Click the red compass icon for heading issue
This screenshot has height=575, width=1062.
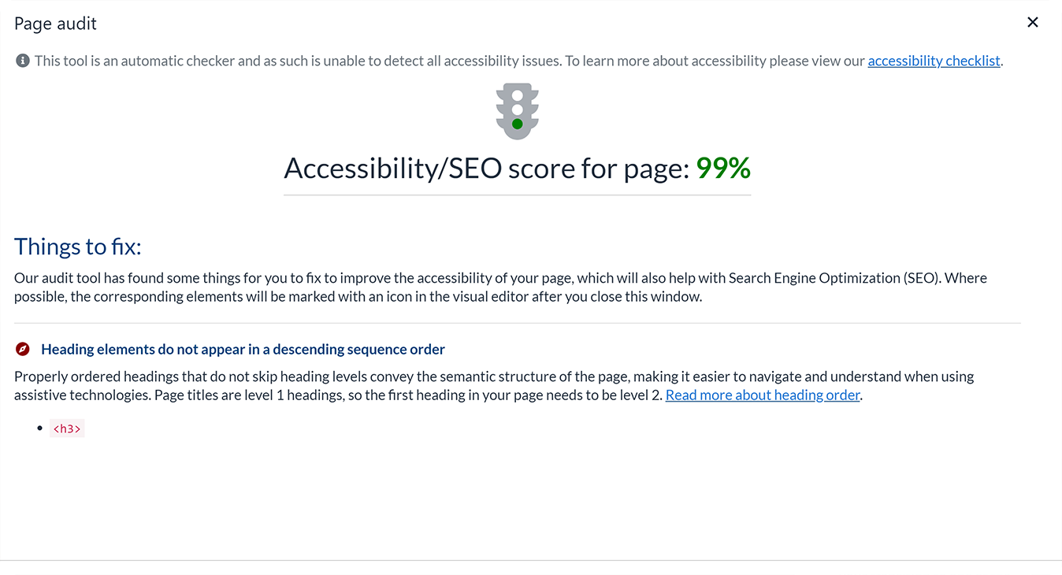tap(23, 349)
